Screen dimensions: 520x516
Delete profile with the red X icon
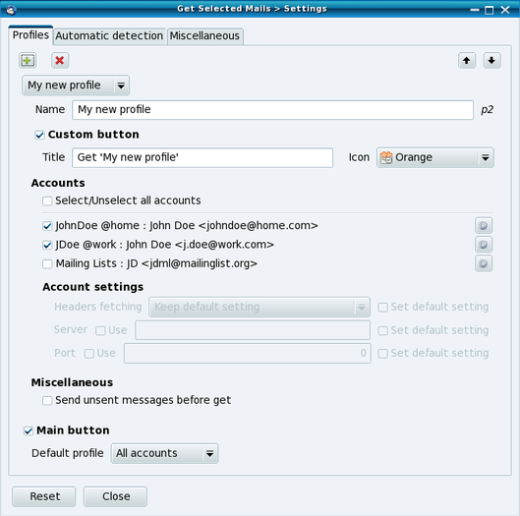coord(60,60)
